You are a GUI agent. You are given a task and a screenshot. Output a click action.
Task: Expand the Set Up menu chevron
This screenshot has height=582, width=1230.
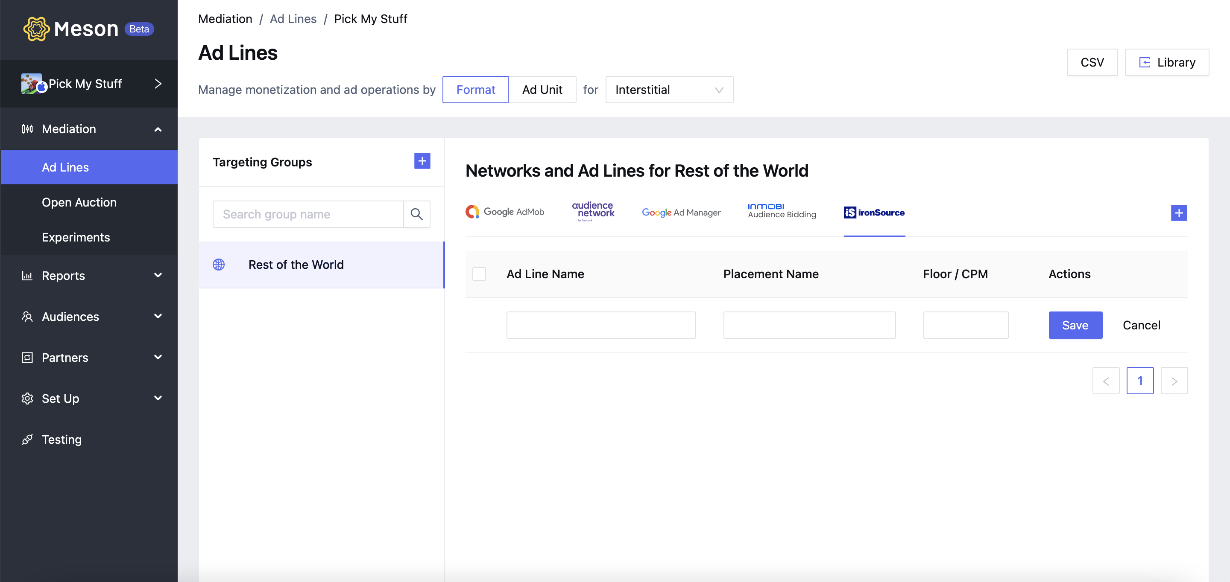pyautogui.click(x=158, y=399)
